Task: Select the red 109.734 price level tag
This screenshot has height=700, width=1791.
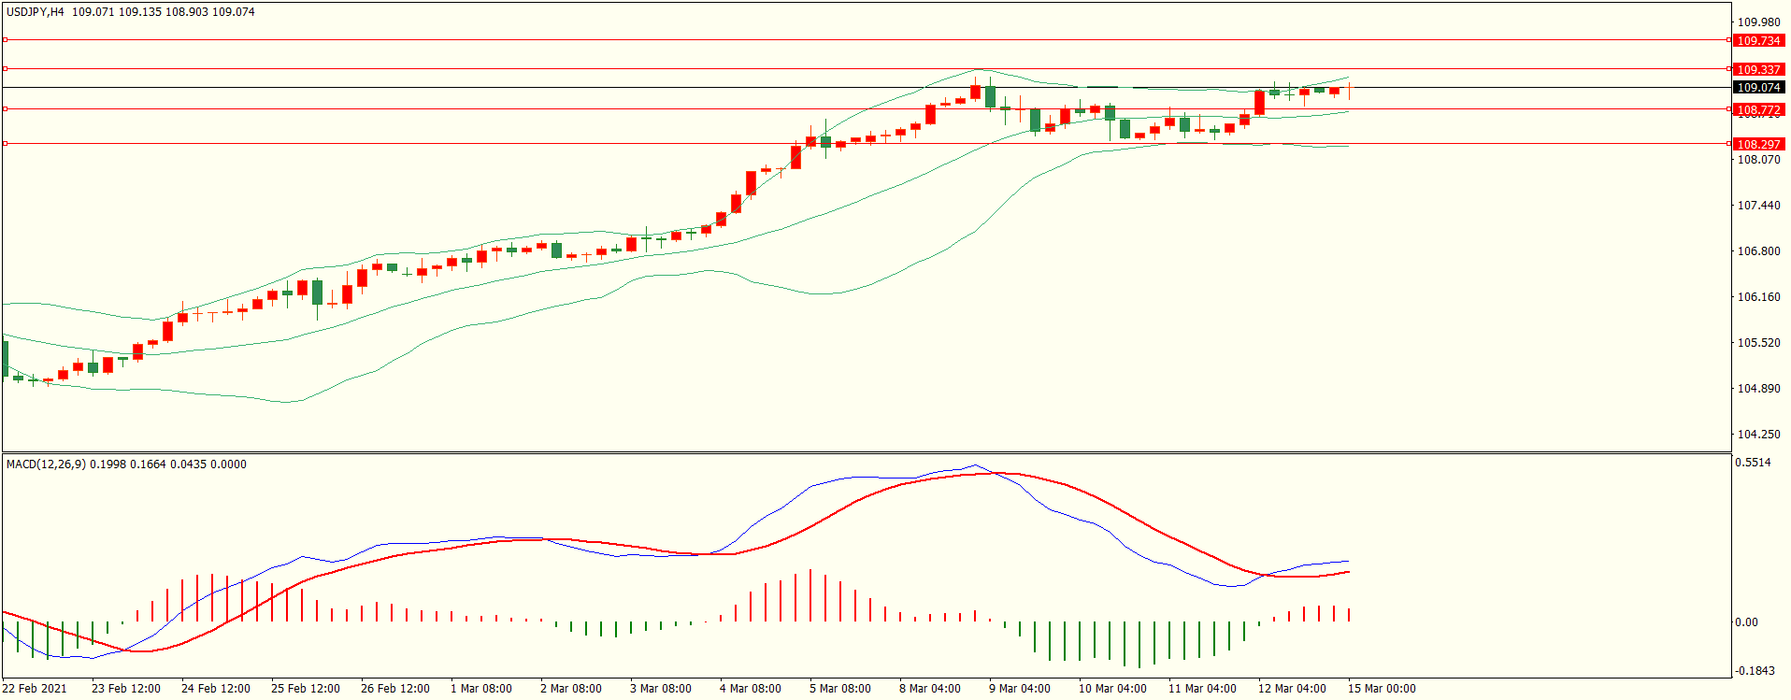Action: (1758, 40)
